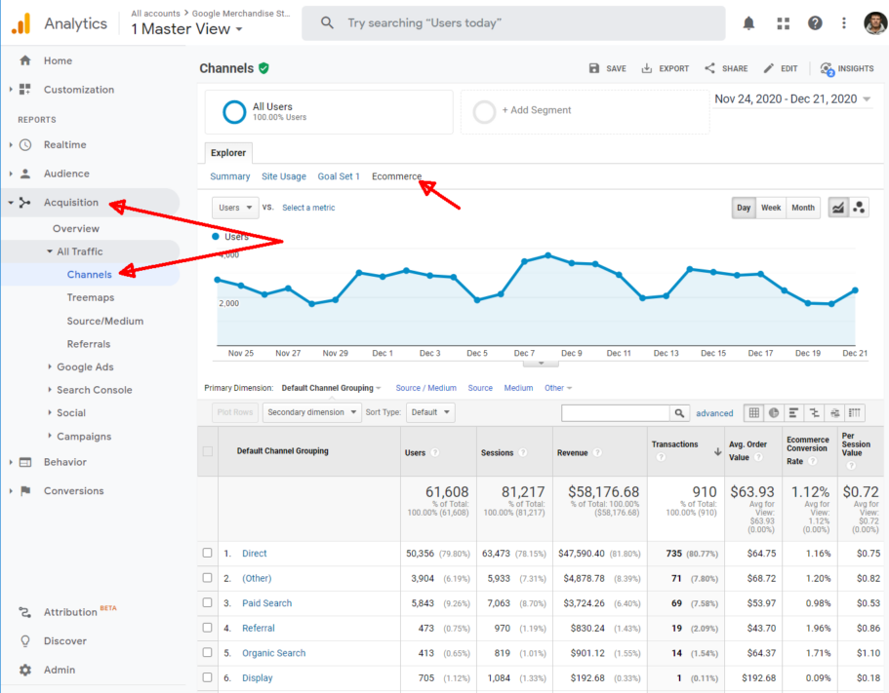Screen dimensions: 889x693
Task: Click the advanced filter link
Action: (714, 412)
